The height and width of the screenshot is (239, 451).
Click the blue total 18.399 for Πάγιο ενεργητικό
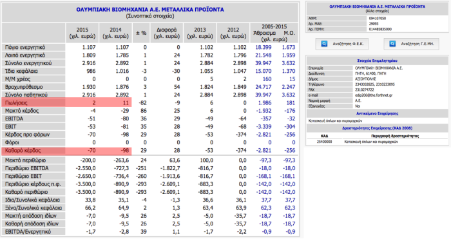tap(263, 47)
